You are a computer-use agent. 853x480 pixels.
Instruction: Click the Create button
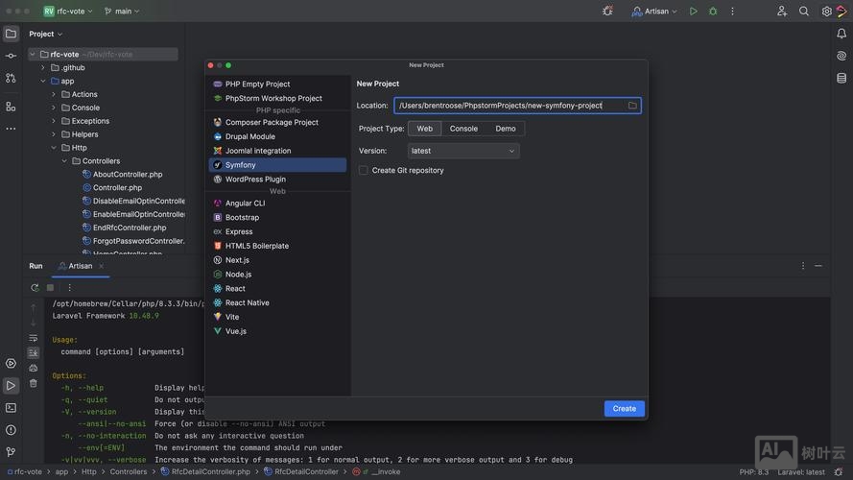(x=624, y=409)
